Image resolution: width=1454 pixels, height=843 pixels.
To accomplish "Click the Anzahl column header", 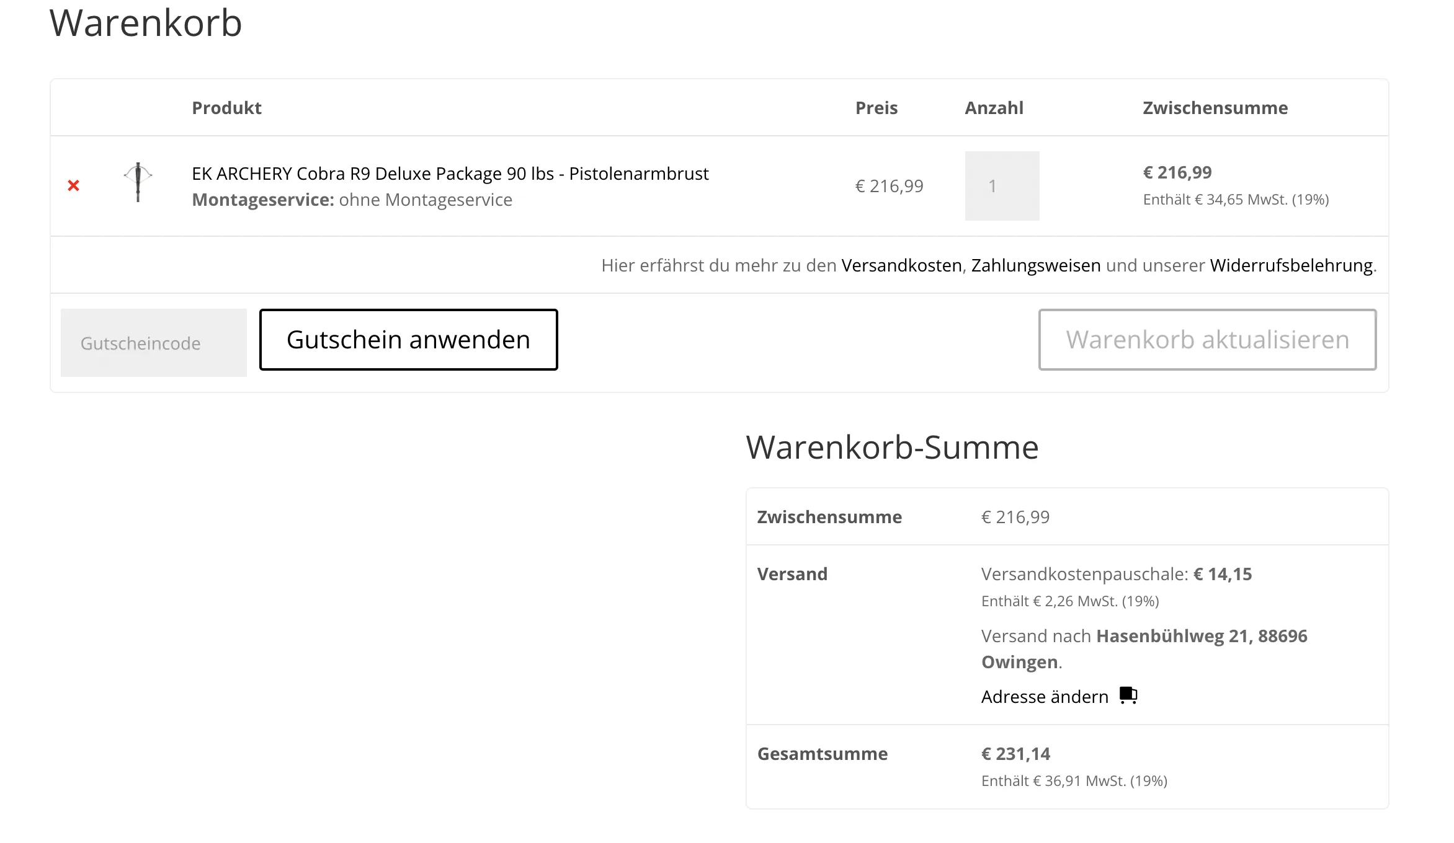I will pos(994,108).
